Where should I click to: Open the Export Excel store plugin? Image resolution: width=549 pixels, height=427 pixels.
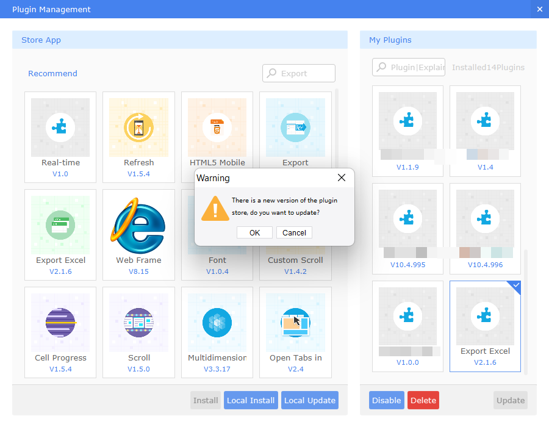click(60, 224)
